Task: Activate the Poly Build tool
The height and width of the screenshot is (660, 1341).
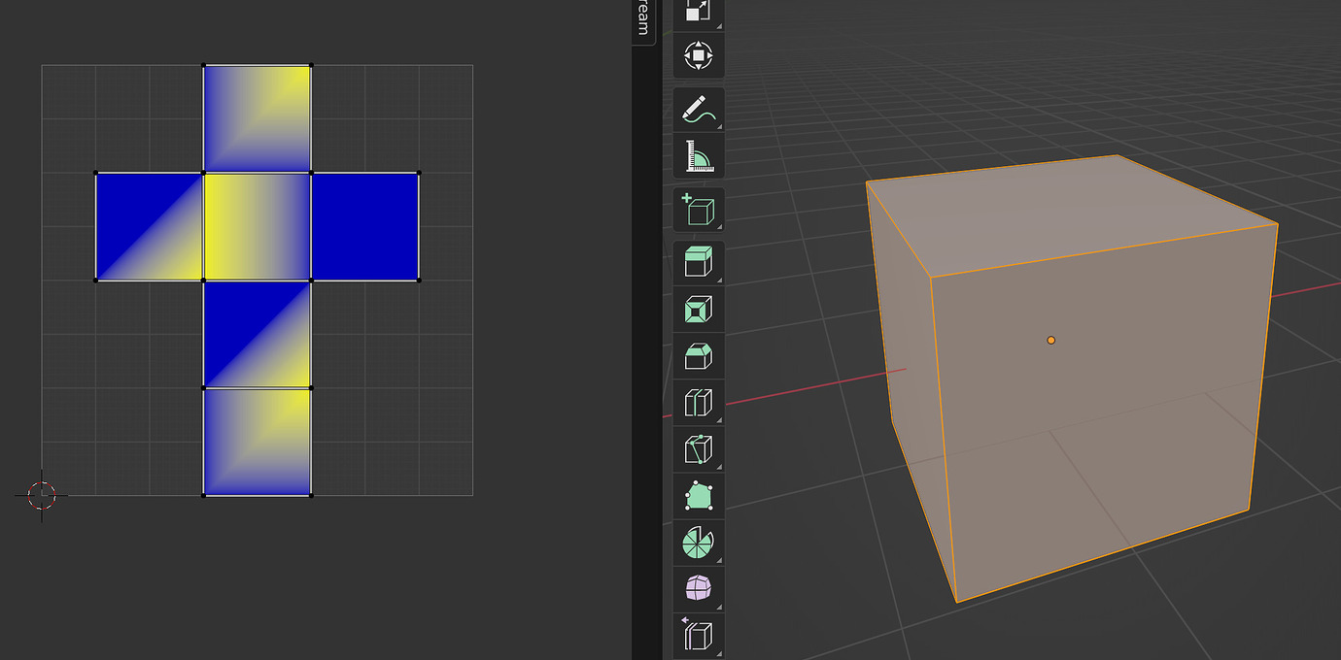Action: 698,495
